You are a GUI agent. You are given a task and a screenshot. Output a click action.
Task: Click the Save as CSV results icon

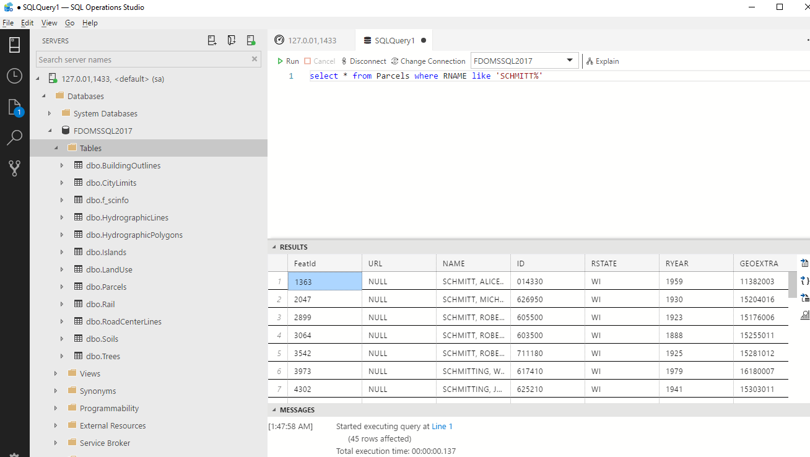(x=804, y=263)
